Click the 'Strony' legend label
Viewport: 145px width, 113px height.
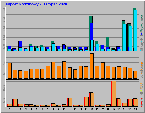(141, 46)
